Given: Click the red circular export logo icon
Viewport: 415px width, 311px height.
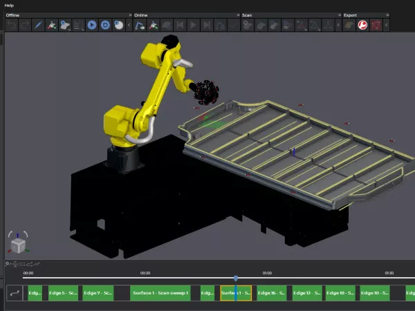Looking at the screenshot, I should click(362, 26).
